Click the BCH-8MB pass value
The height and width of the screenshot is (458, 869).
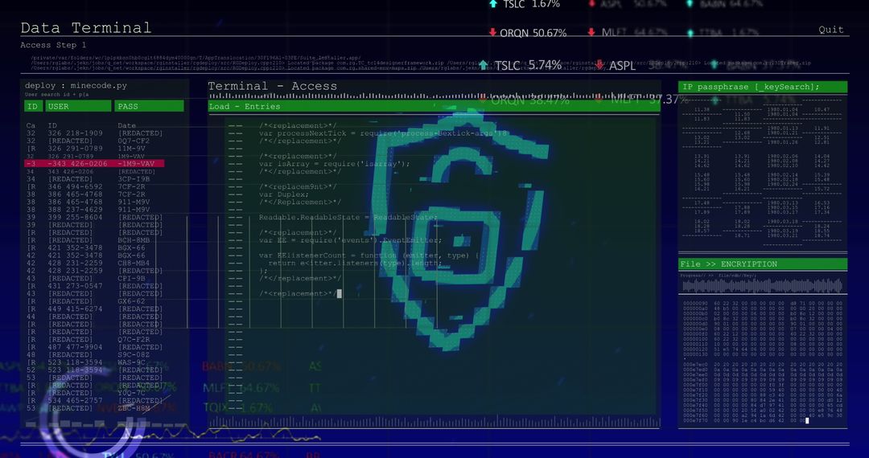[134, 240]
